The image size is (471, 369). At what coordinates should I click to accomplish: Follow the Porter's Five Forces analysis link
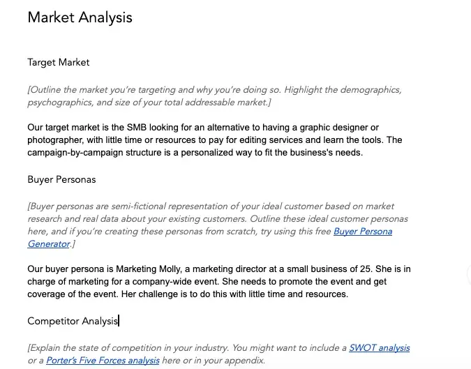[x=103, y=360]
